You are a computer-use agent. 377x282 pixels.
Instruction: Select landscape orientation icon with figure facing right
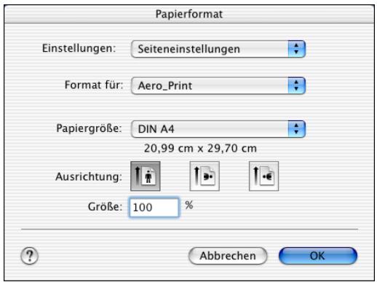(x=205, y=176)
